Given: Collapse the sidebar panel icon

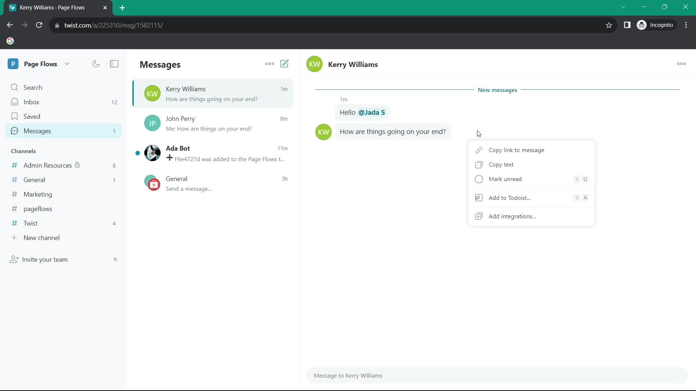Looking at the screenshot, I should point(114,64).
